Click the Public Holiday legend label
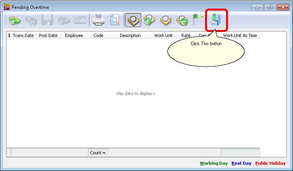The width and height of the screenshot is (293, 171). pos(270,164)
